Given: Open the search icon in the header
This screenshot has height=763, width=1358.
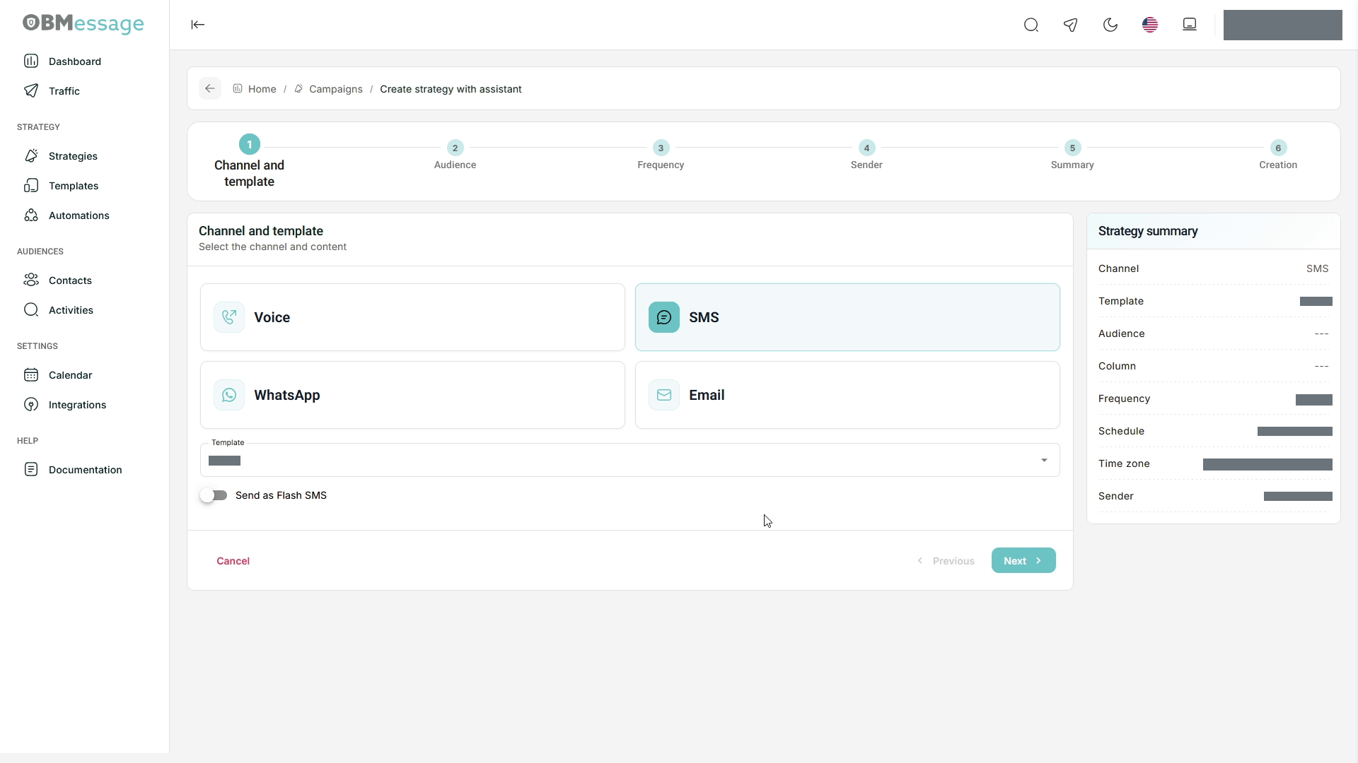Looking at the screenshot, I should pos(1031,25).
